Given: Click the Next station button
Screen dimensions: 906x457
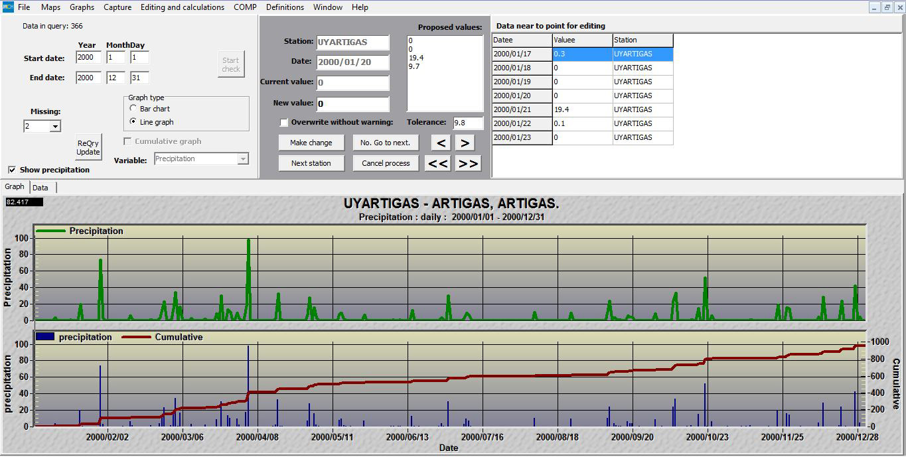Looking at the screenshot, I should 311,163.
